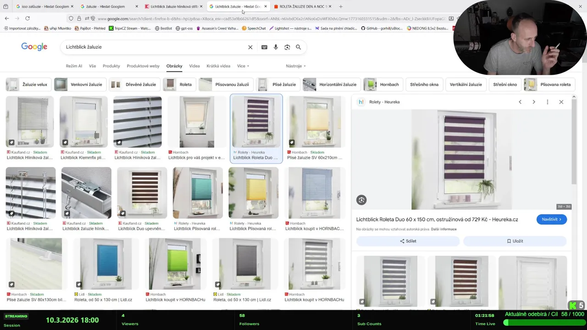The width and height of the screenshot is (587, 330).
Task: Expand the Nástroje tools dropdown
Action: pyautogui.click(x=296, y=66)
